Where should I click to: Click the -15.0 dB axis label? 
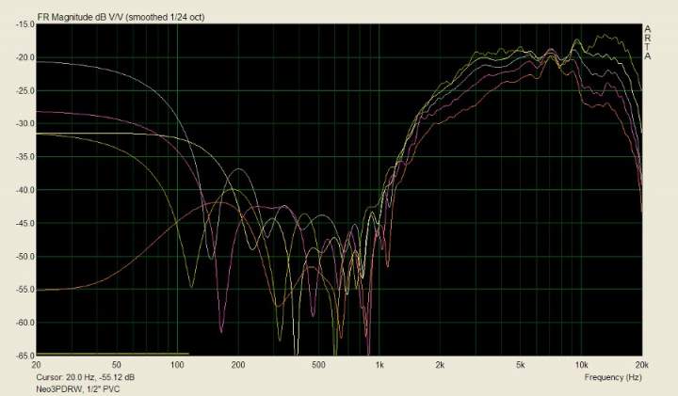(x=25, y=24)
